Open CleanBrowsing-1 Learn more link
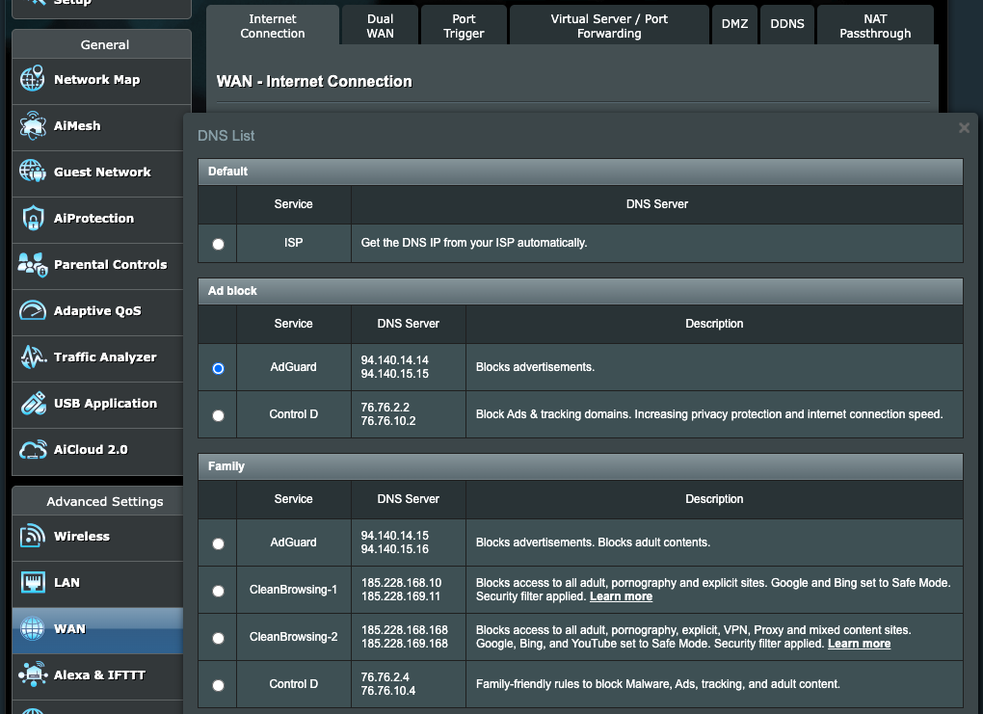This screenshot has width=983, height=714. 621,596
